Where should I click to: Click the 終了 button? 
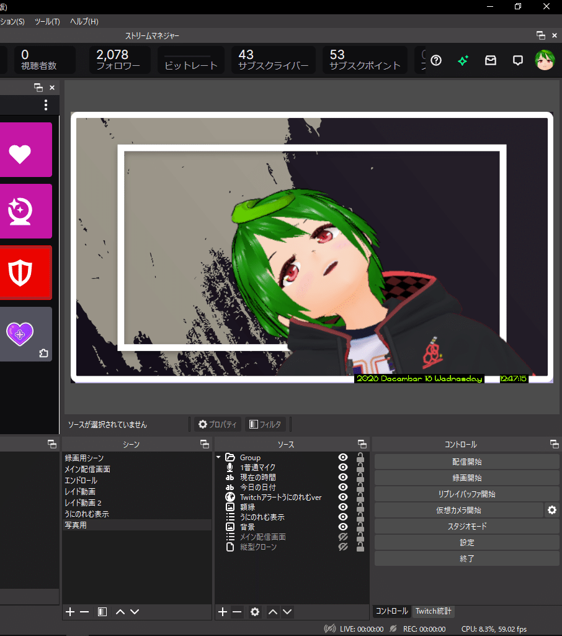[x=466, y=558]
